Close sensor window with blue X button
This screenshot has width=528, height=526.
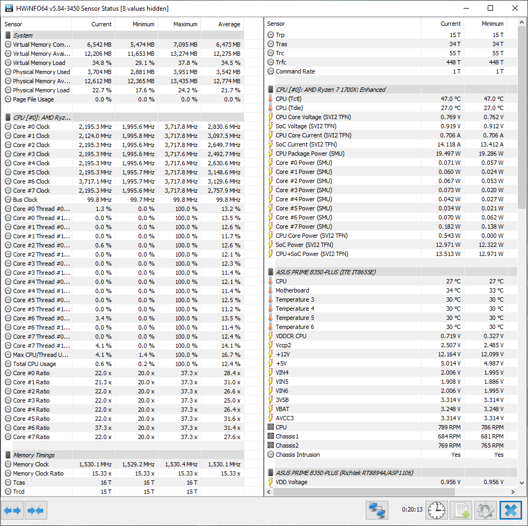point(510,510)
